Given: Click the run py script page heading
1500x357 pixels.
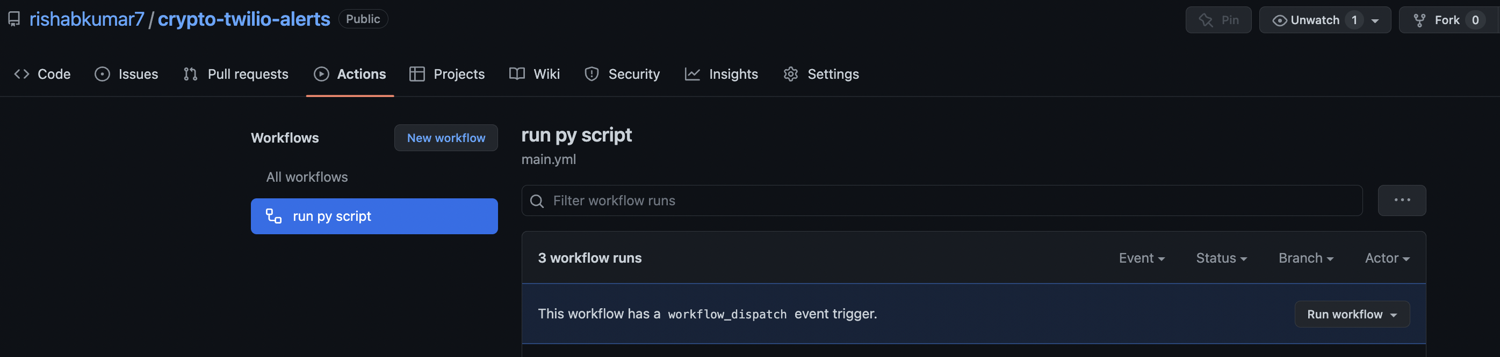Looking at the screenshot, I should pos(576,135).
